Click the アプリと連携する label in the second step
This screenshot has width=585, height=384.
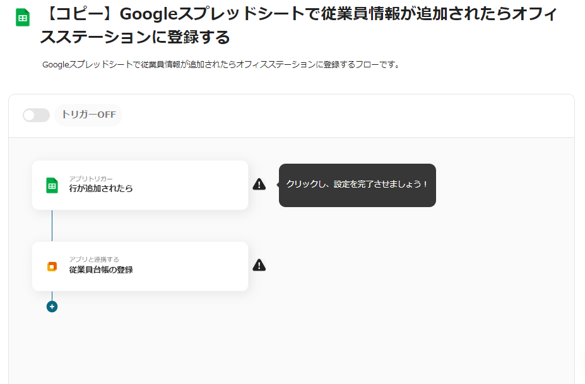pyautogui.click(x=94, y=259)
